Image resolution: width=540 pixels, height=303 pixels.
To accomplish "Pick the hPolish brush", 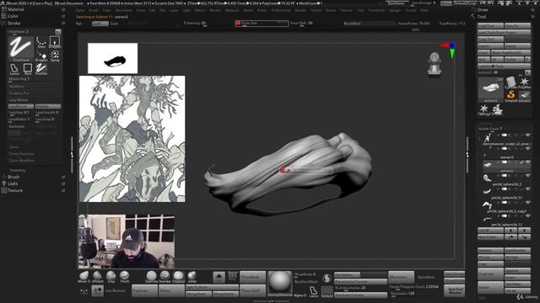I will click(x=98, y=277).
